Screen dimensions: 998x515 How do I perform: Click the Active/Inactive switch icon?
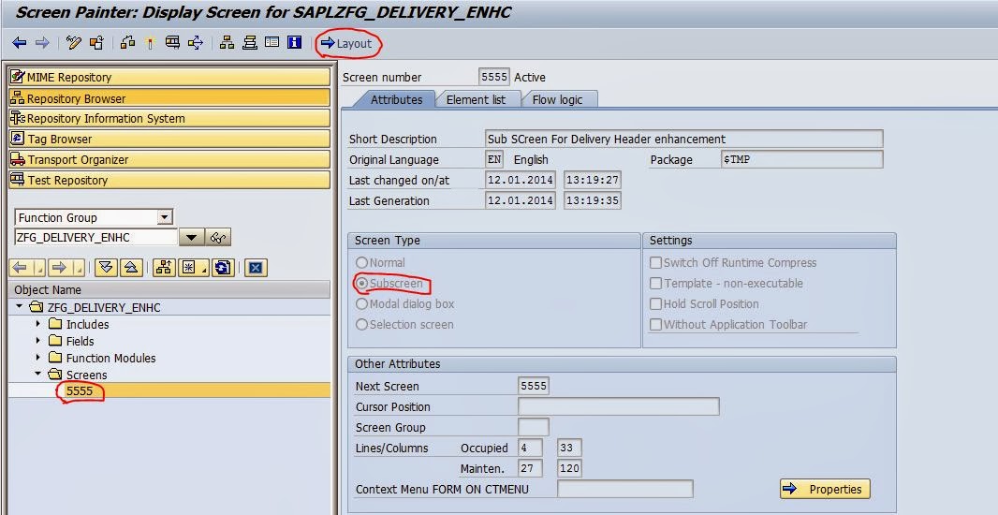[x=96, y=43]
